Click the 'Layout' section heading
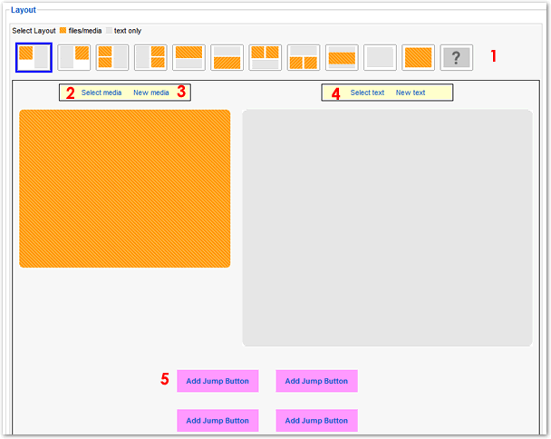The height and width of the screenshot is (439, 551). click(x=24, y=10)
